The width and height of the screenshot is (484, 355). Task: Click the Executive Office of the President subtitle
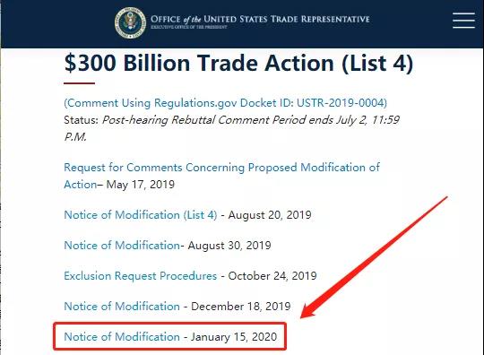(189, 27)
